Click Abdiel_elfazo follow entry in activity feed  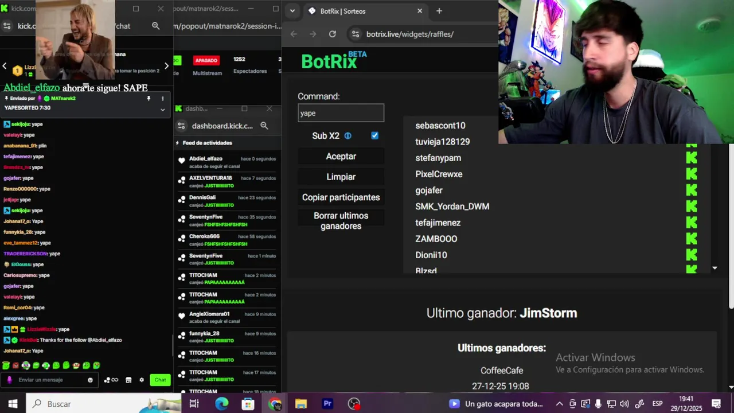(x=227, y=162)
